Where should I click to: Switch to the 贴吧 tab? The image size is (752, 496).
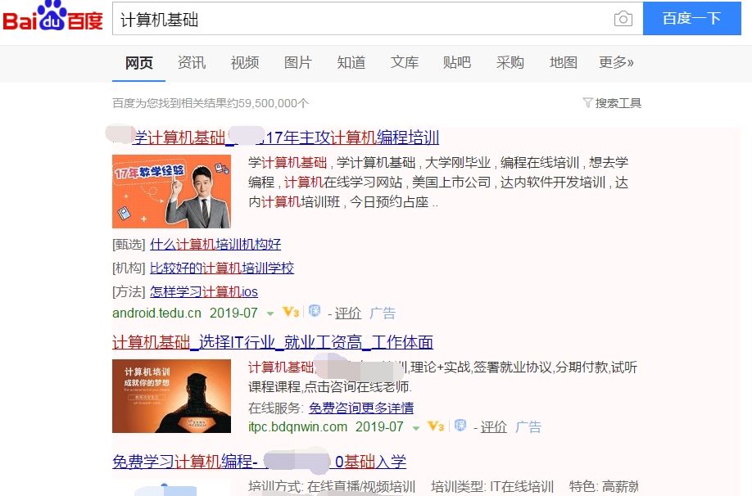tap(457, 62)
